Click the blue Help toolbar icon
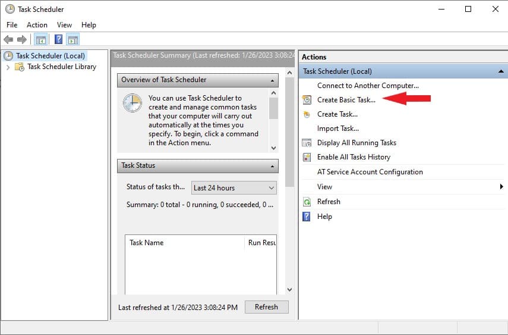508x335 pixels. point(58,40)
